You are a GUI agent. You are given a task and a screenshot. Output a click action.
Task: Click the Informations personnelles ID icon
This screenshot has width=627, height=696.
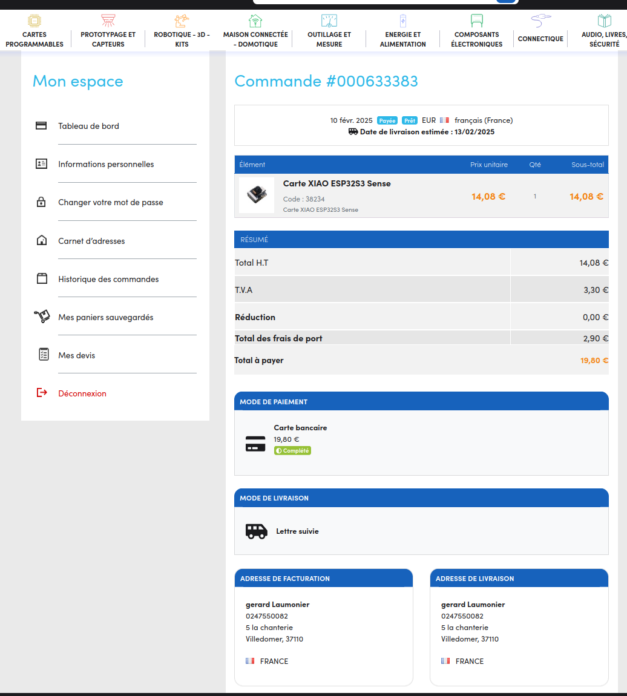41,164
